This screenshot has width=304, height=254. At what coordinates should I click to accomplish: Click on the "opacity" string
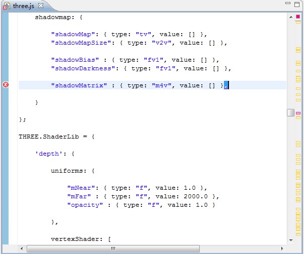pyautogui.click(x=85, y=205)
